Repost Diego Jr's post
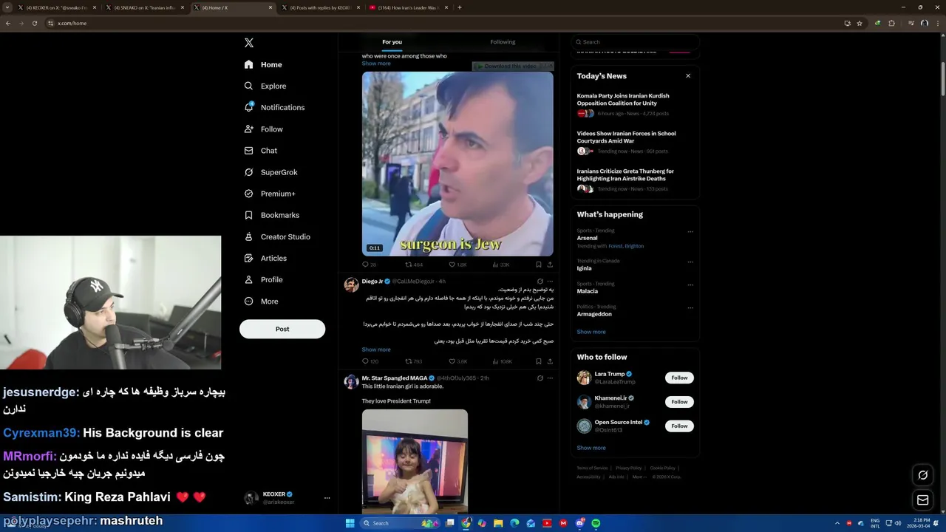This screenshot has width=946, height=532. point(414,361)
